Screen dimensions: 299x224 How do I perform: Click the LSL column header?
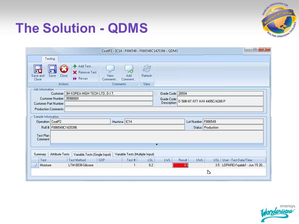coord(146,160)
